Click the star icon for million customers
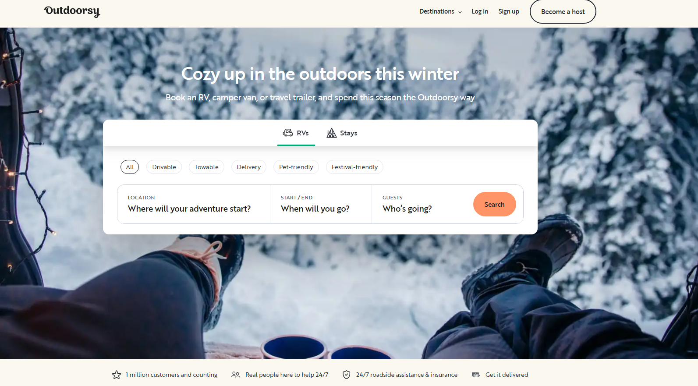Screen dimensions: 698x386 (117, 375)
